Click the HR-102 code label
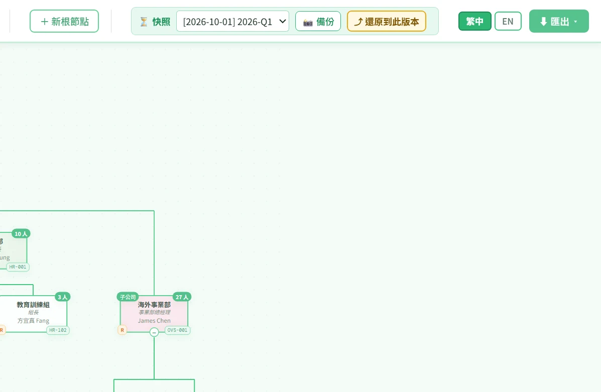The height and width of the screenshot is (392, 601). 58,330
